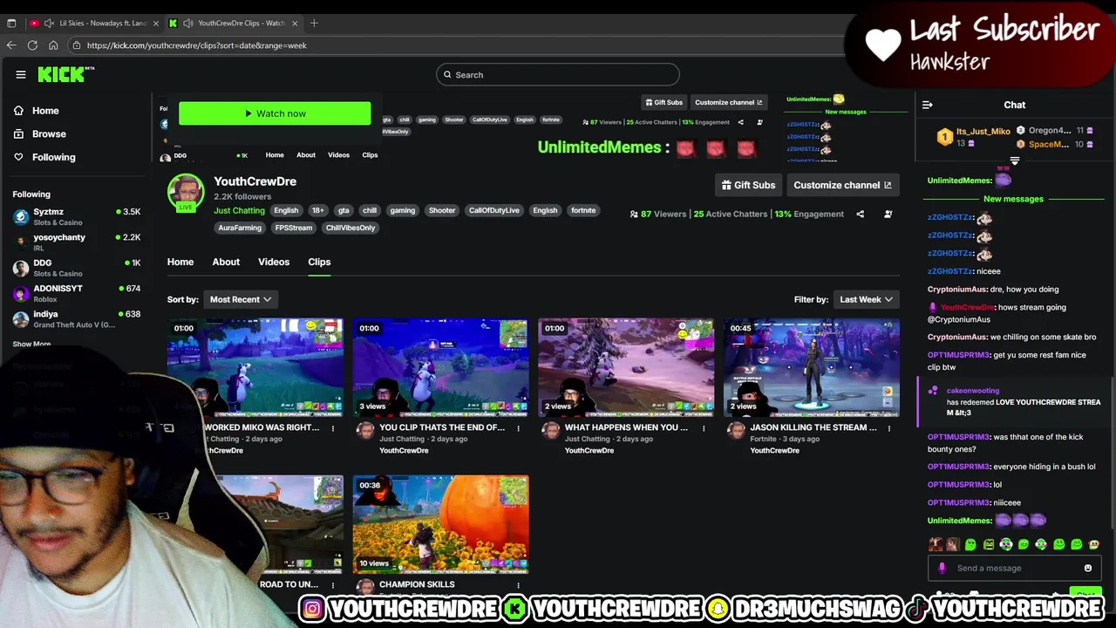
Task: Open the Kick hamburger sidebar menu
Action: (x=21, y=75)
